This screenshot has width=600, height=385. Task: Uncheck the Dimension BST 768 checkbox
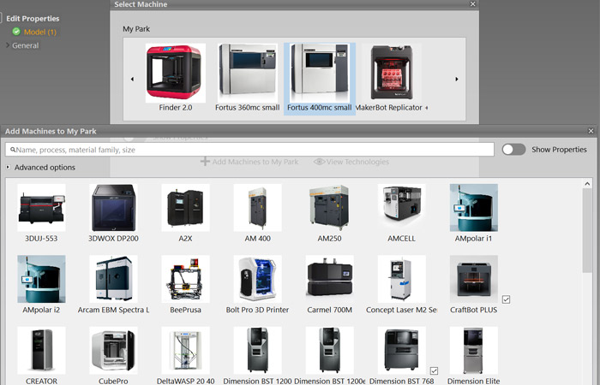tap(434, 370)
